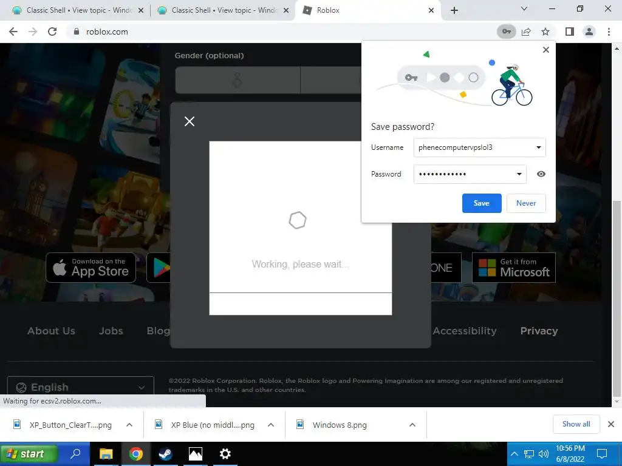
Task: Click Download on the App Store badge
Action: tap(91, 268)
